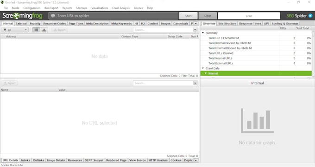The height and width of the screenshot is (167, 315).
Task: Click lower panel Export button
Action: 9,83
